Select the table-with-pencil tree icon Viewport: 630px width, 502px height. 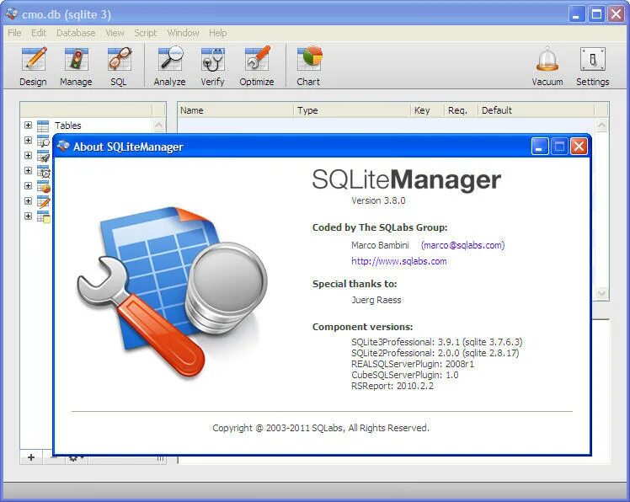point(43,201)
